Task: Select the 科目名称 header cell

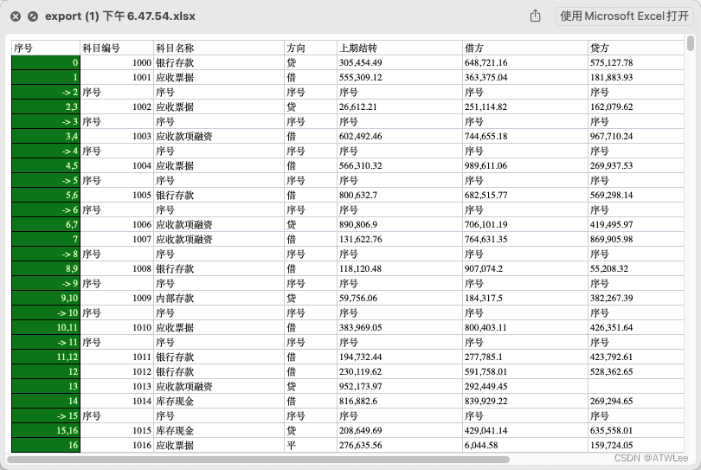Action: click(x=219, y=48)
